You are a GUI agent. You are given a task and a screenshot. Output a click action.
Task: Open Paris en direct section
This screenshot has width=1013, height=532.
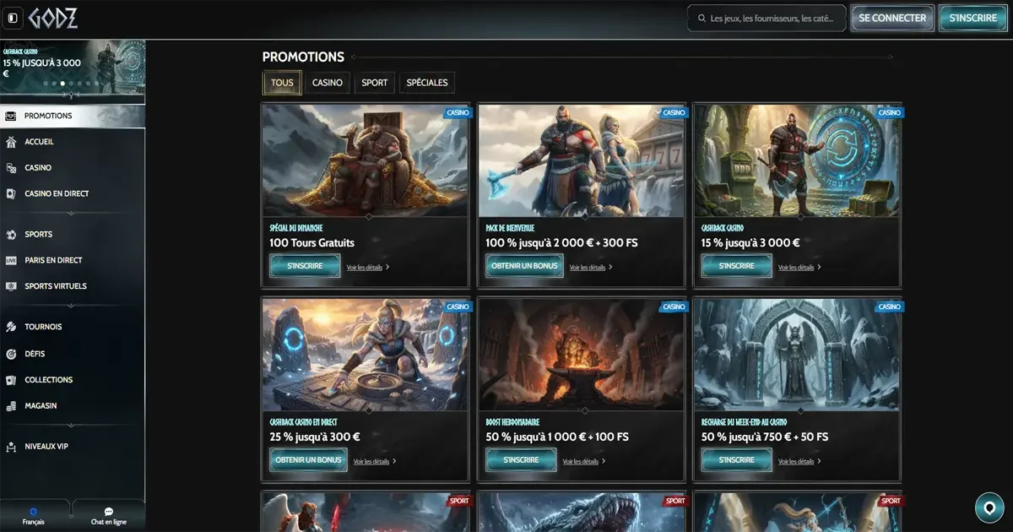click(73, 260)
